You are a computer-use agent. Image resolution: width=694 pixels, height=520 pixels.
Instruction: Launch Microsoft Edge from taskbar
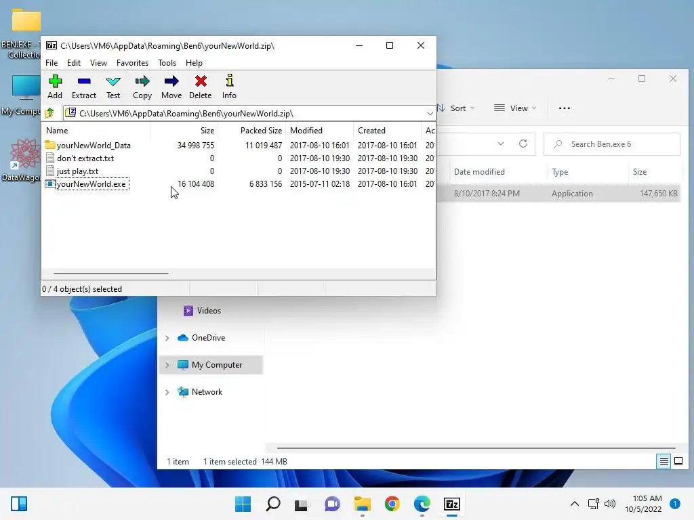tap(422, 504)
